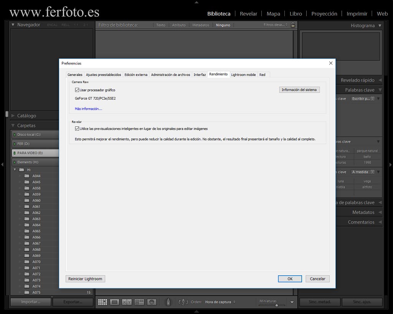Select the Painter spray can tool

168,302
